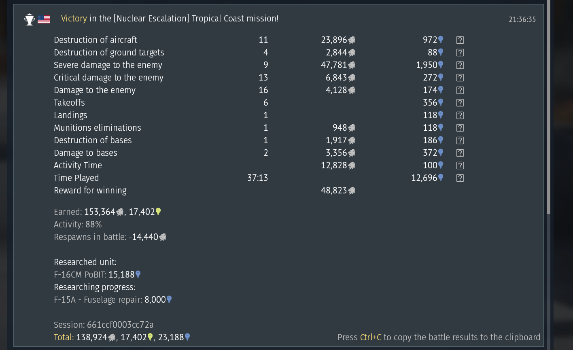Click the F-16CM PoBIT researched unit entry

97,275
